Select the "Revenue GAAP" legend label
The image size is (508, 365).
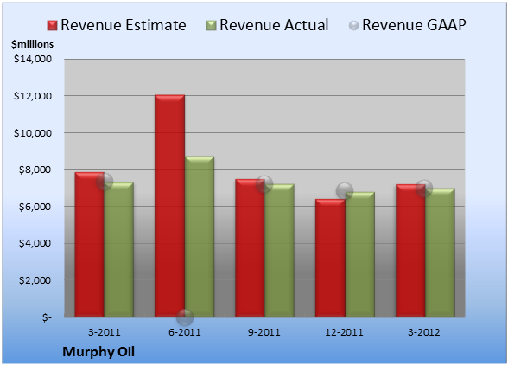[414, 25]
